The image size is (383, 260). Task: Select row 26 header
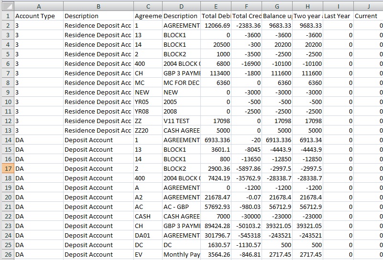click(7, 255)
